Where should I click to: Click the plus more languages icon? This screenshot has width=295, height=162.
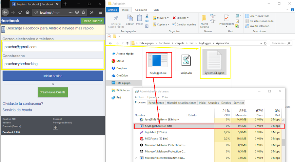click(x=55, y=127)
